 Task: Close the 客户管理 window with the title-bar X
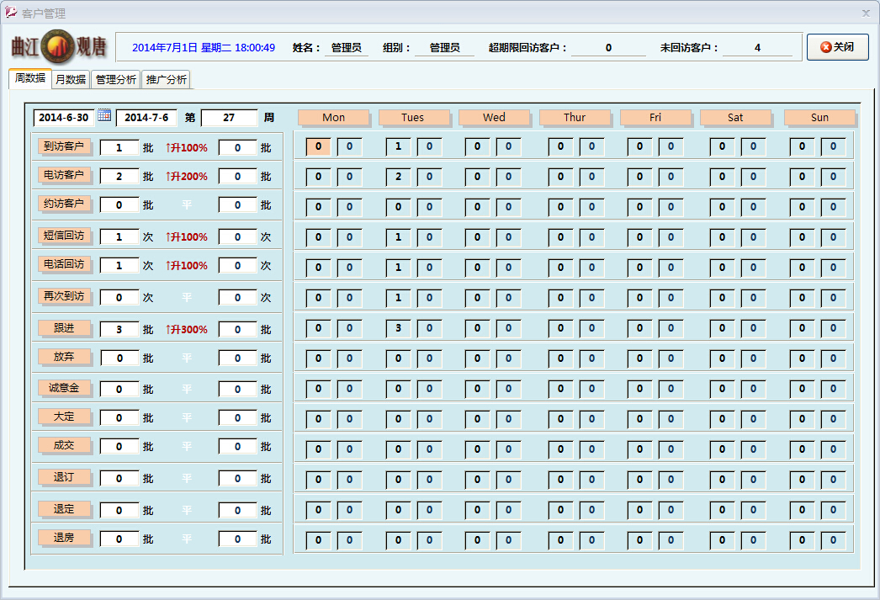(x=866, y=13)
